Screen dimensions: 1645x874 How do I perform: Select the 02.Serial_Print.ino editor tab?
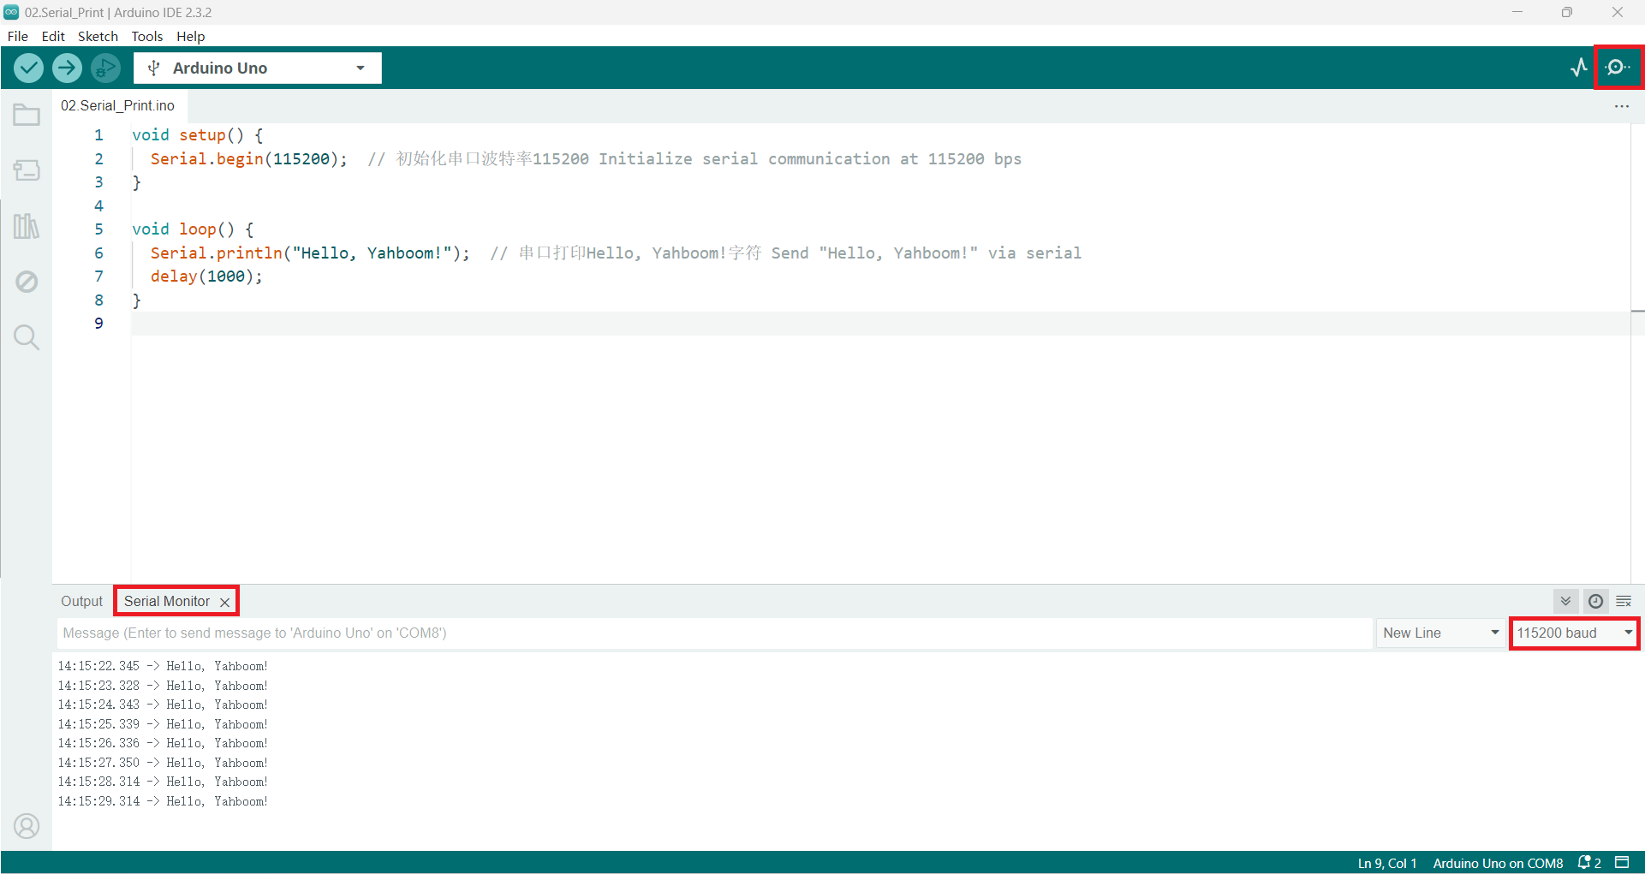(118, 105)
